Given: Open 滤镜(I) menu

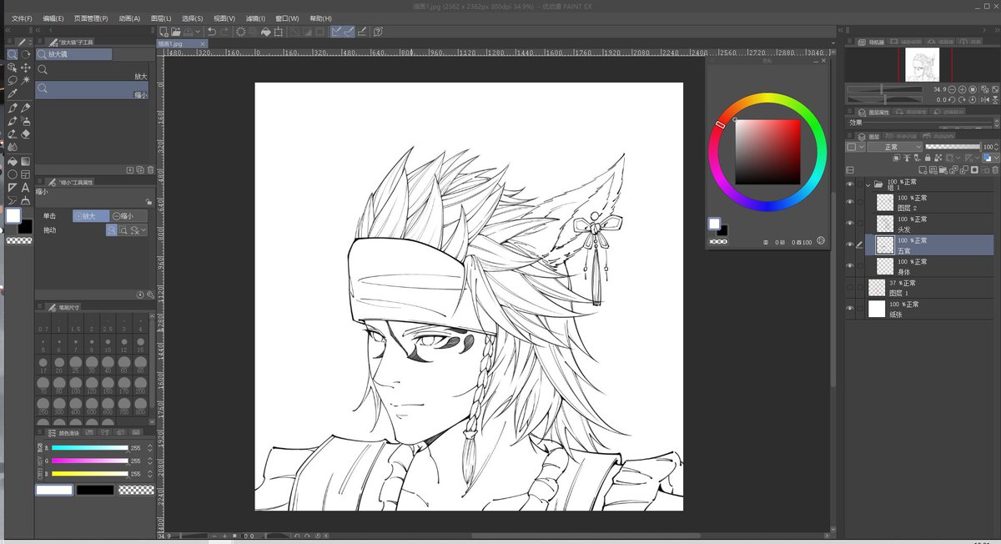Looking at the screenshot, I should pos(256,18).
